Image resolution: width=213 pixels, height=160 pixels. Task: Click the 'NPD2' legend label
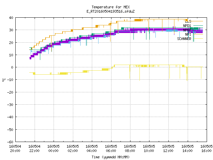(x=187, y=30)
